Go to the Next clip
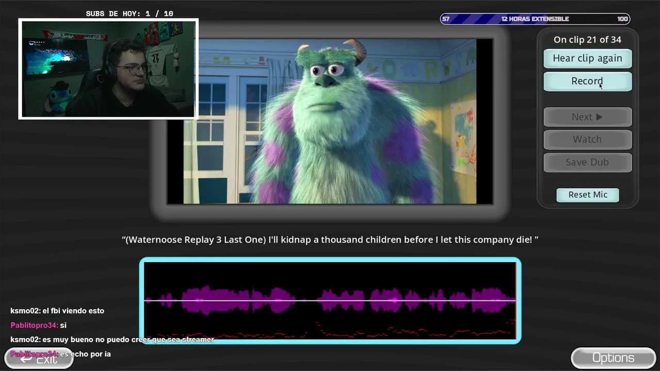 [587, 117]
